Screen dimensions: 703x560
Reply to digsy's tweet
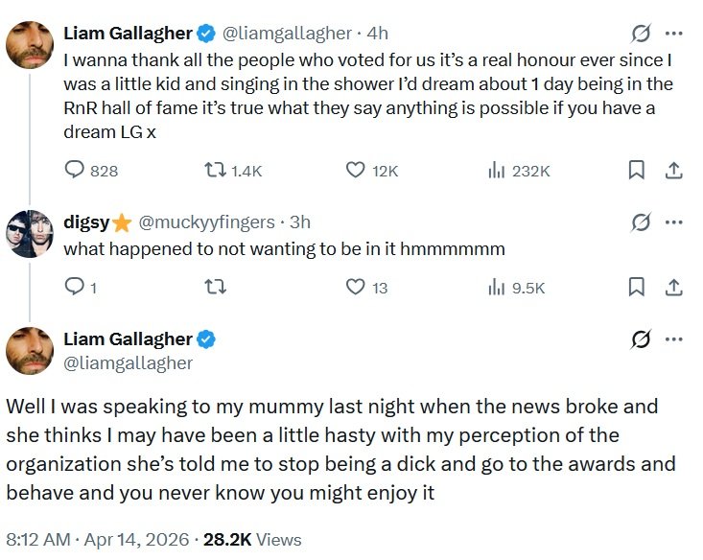(x=75, y=286)
